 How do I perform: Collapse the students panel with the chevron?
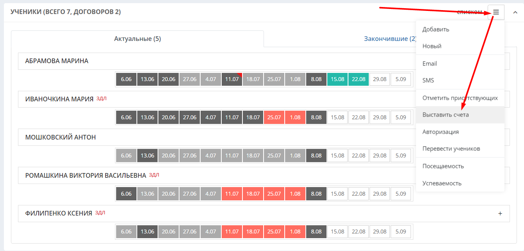(x=515, y=12)
